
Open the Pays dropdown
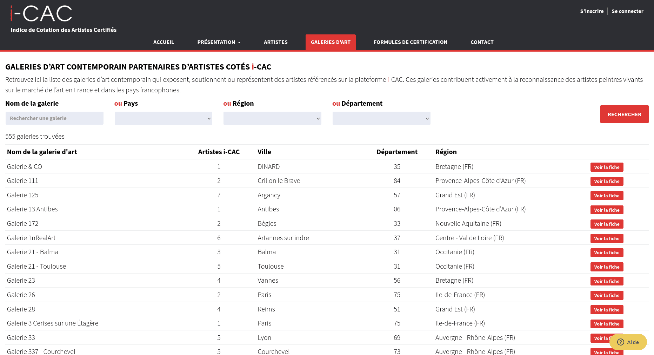(163, 118)
